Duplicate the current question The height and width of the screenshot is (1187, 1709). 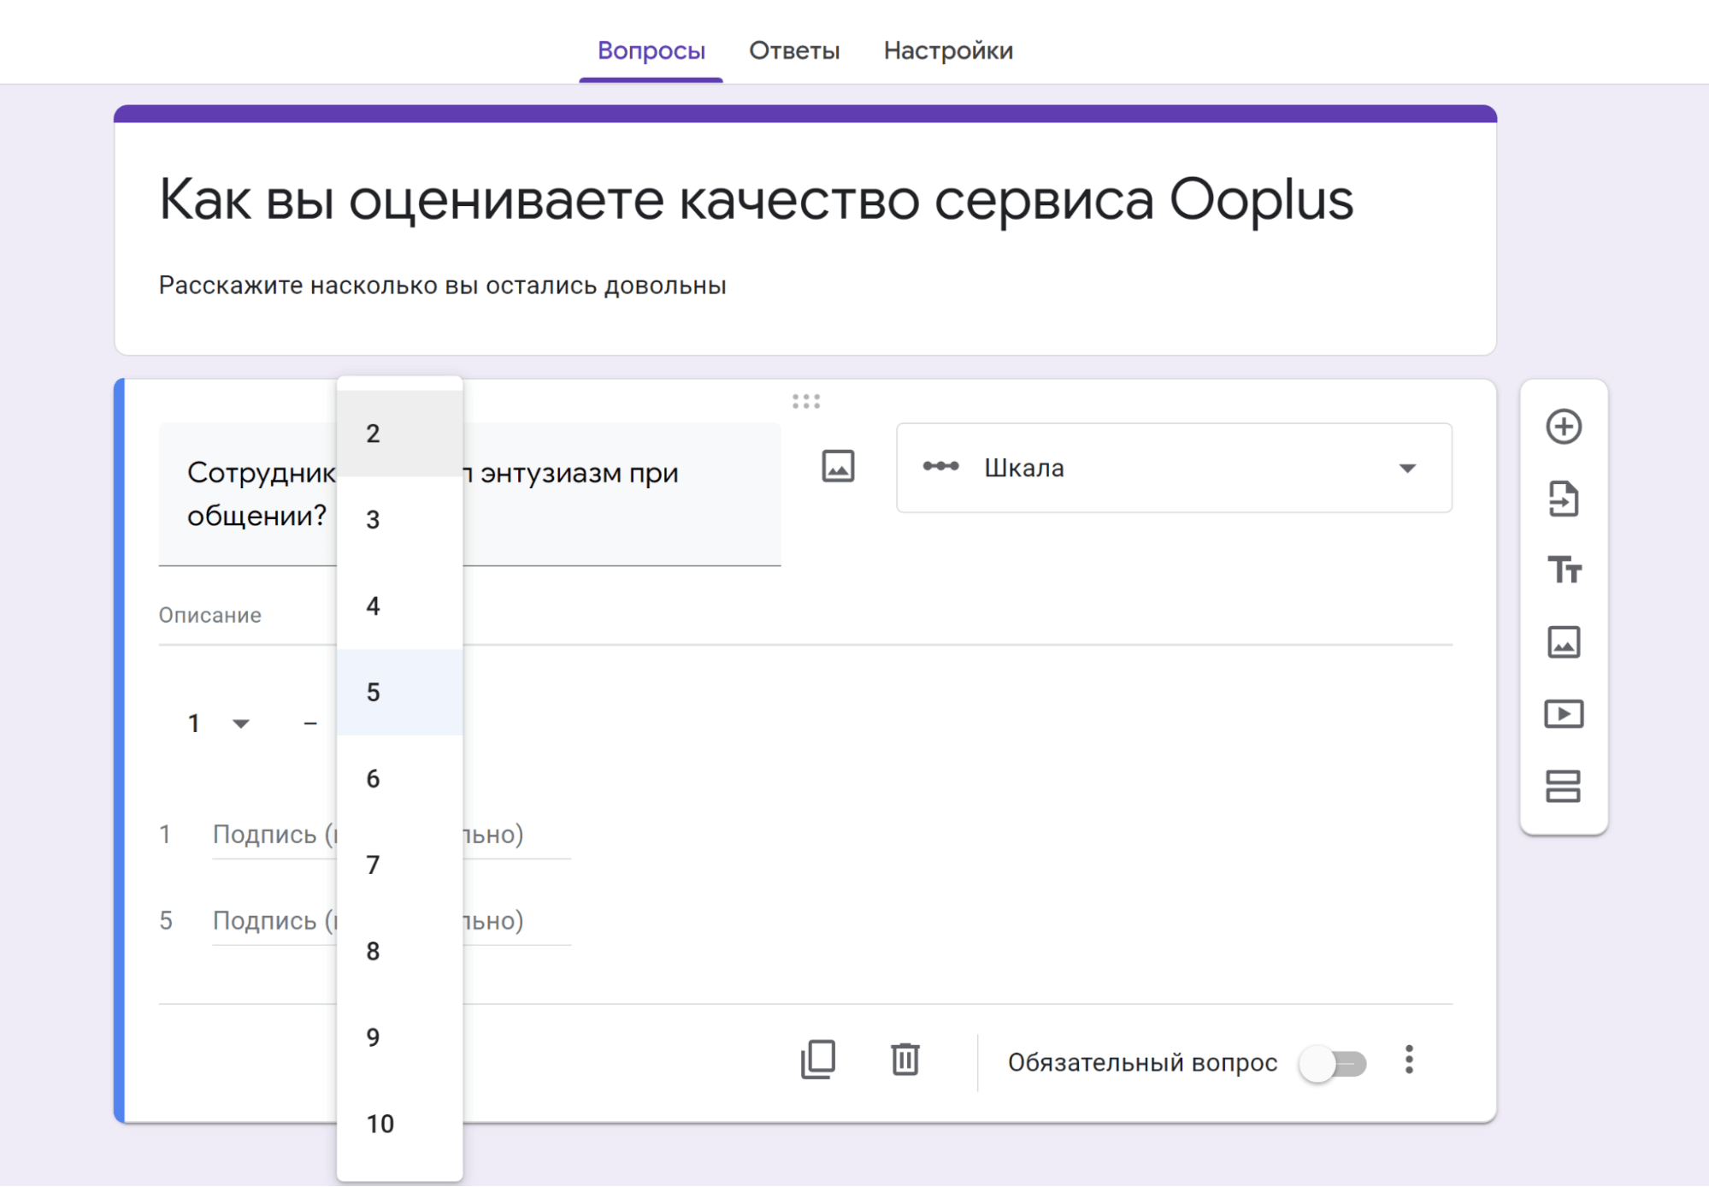coord(818,1060)
